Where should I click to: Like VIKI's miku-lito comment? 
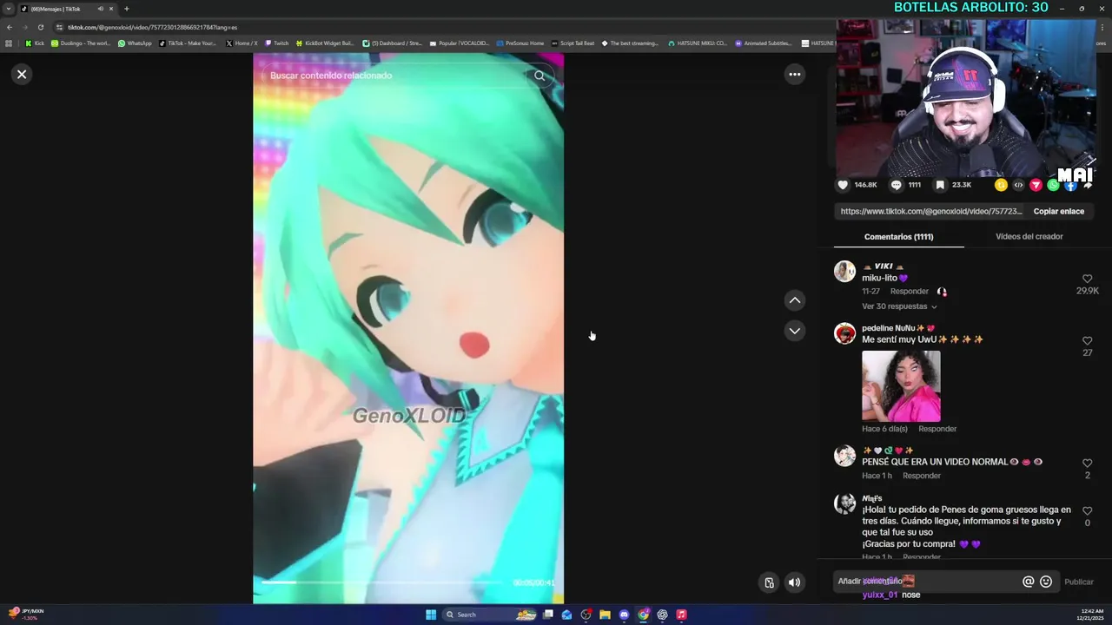click(x=1087, y=280)
